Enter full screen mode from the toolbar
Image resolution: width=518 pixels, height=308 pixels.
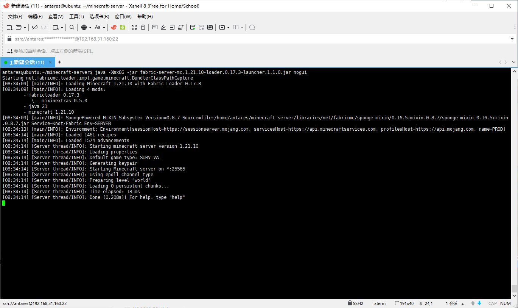(134, 27)
